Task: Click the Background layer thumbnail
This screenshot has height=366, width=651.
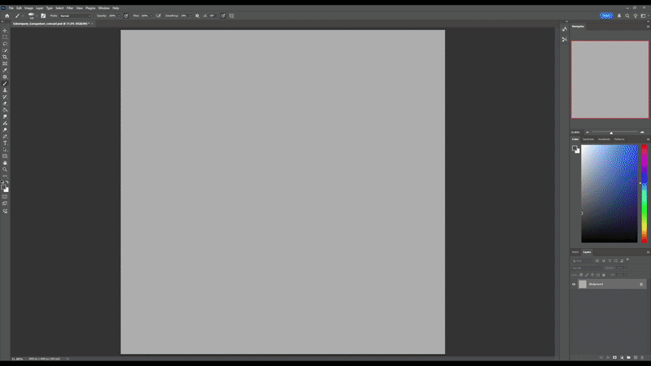Action: pos(583,284)
